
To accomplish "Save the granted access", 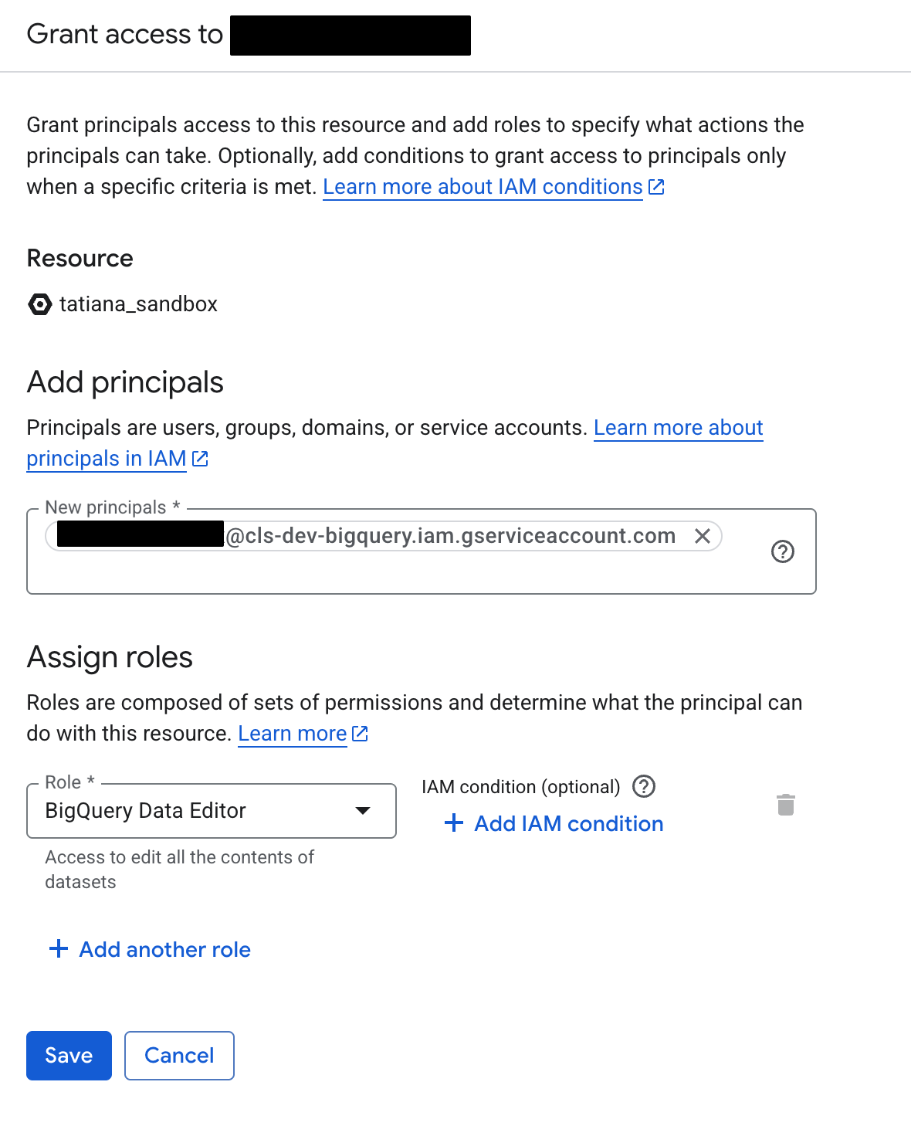I will point(68,1056).
